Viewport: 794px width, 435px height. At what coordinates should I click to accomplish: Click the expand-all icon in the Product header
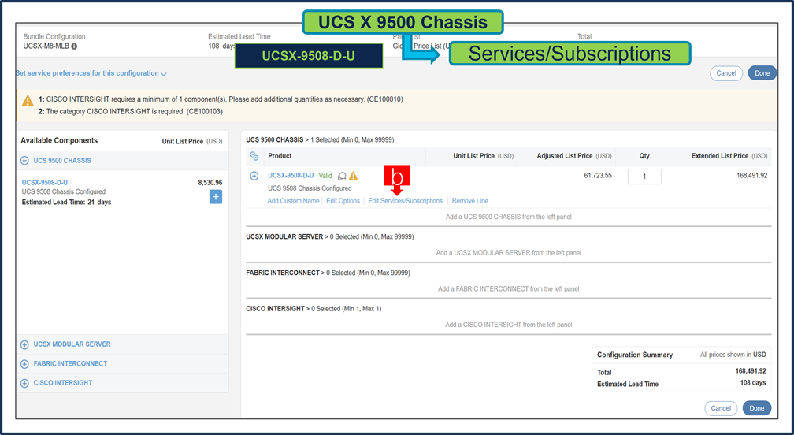coord(254,156)
